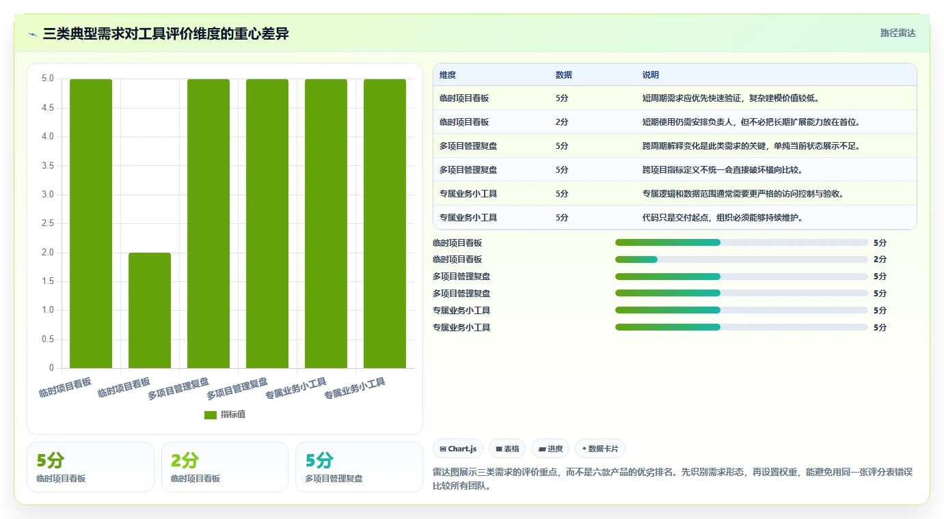944x519 pixels.
Task: Click 专属业务小工具 in the 代码只是交付起点 row
Action: (x=468, y=218)
